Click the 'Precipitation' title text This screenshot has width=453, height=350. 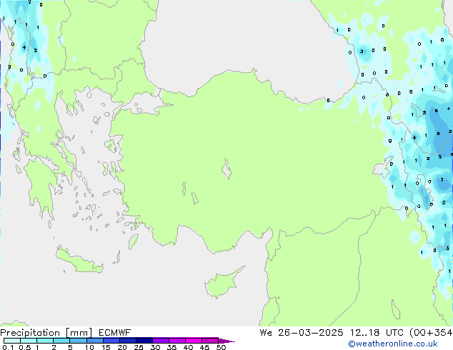point(30,333)
